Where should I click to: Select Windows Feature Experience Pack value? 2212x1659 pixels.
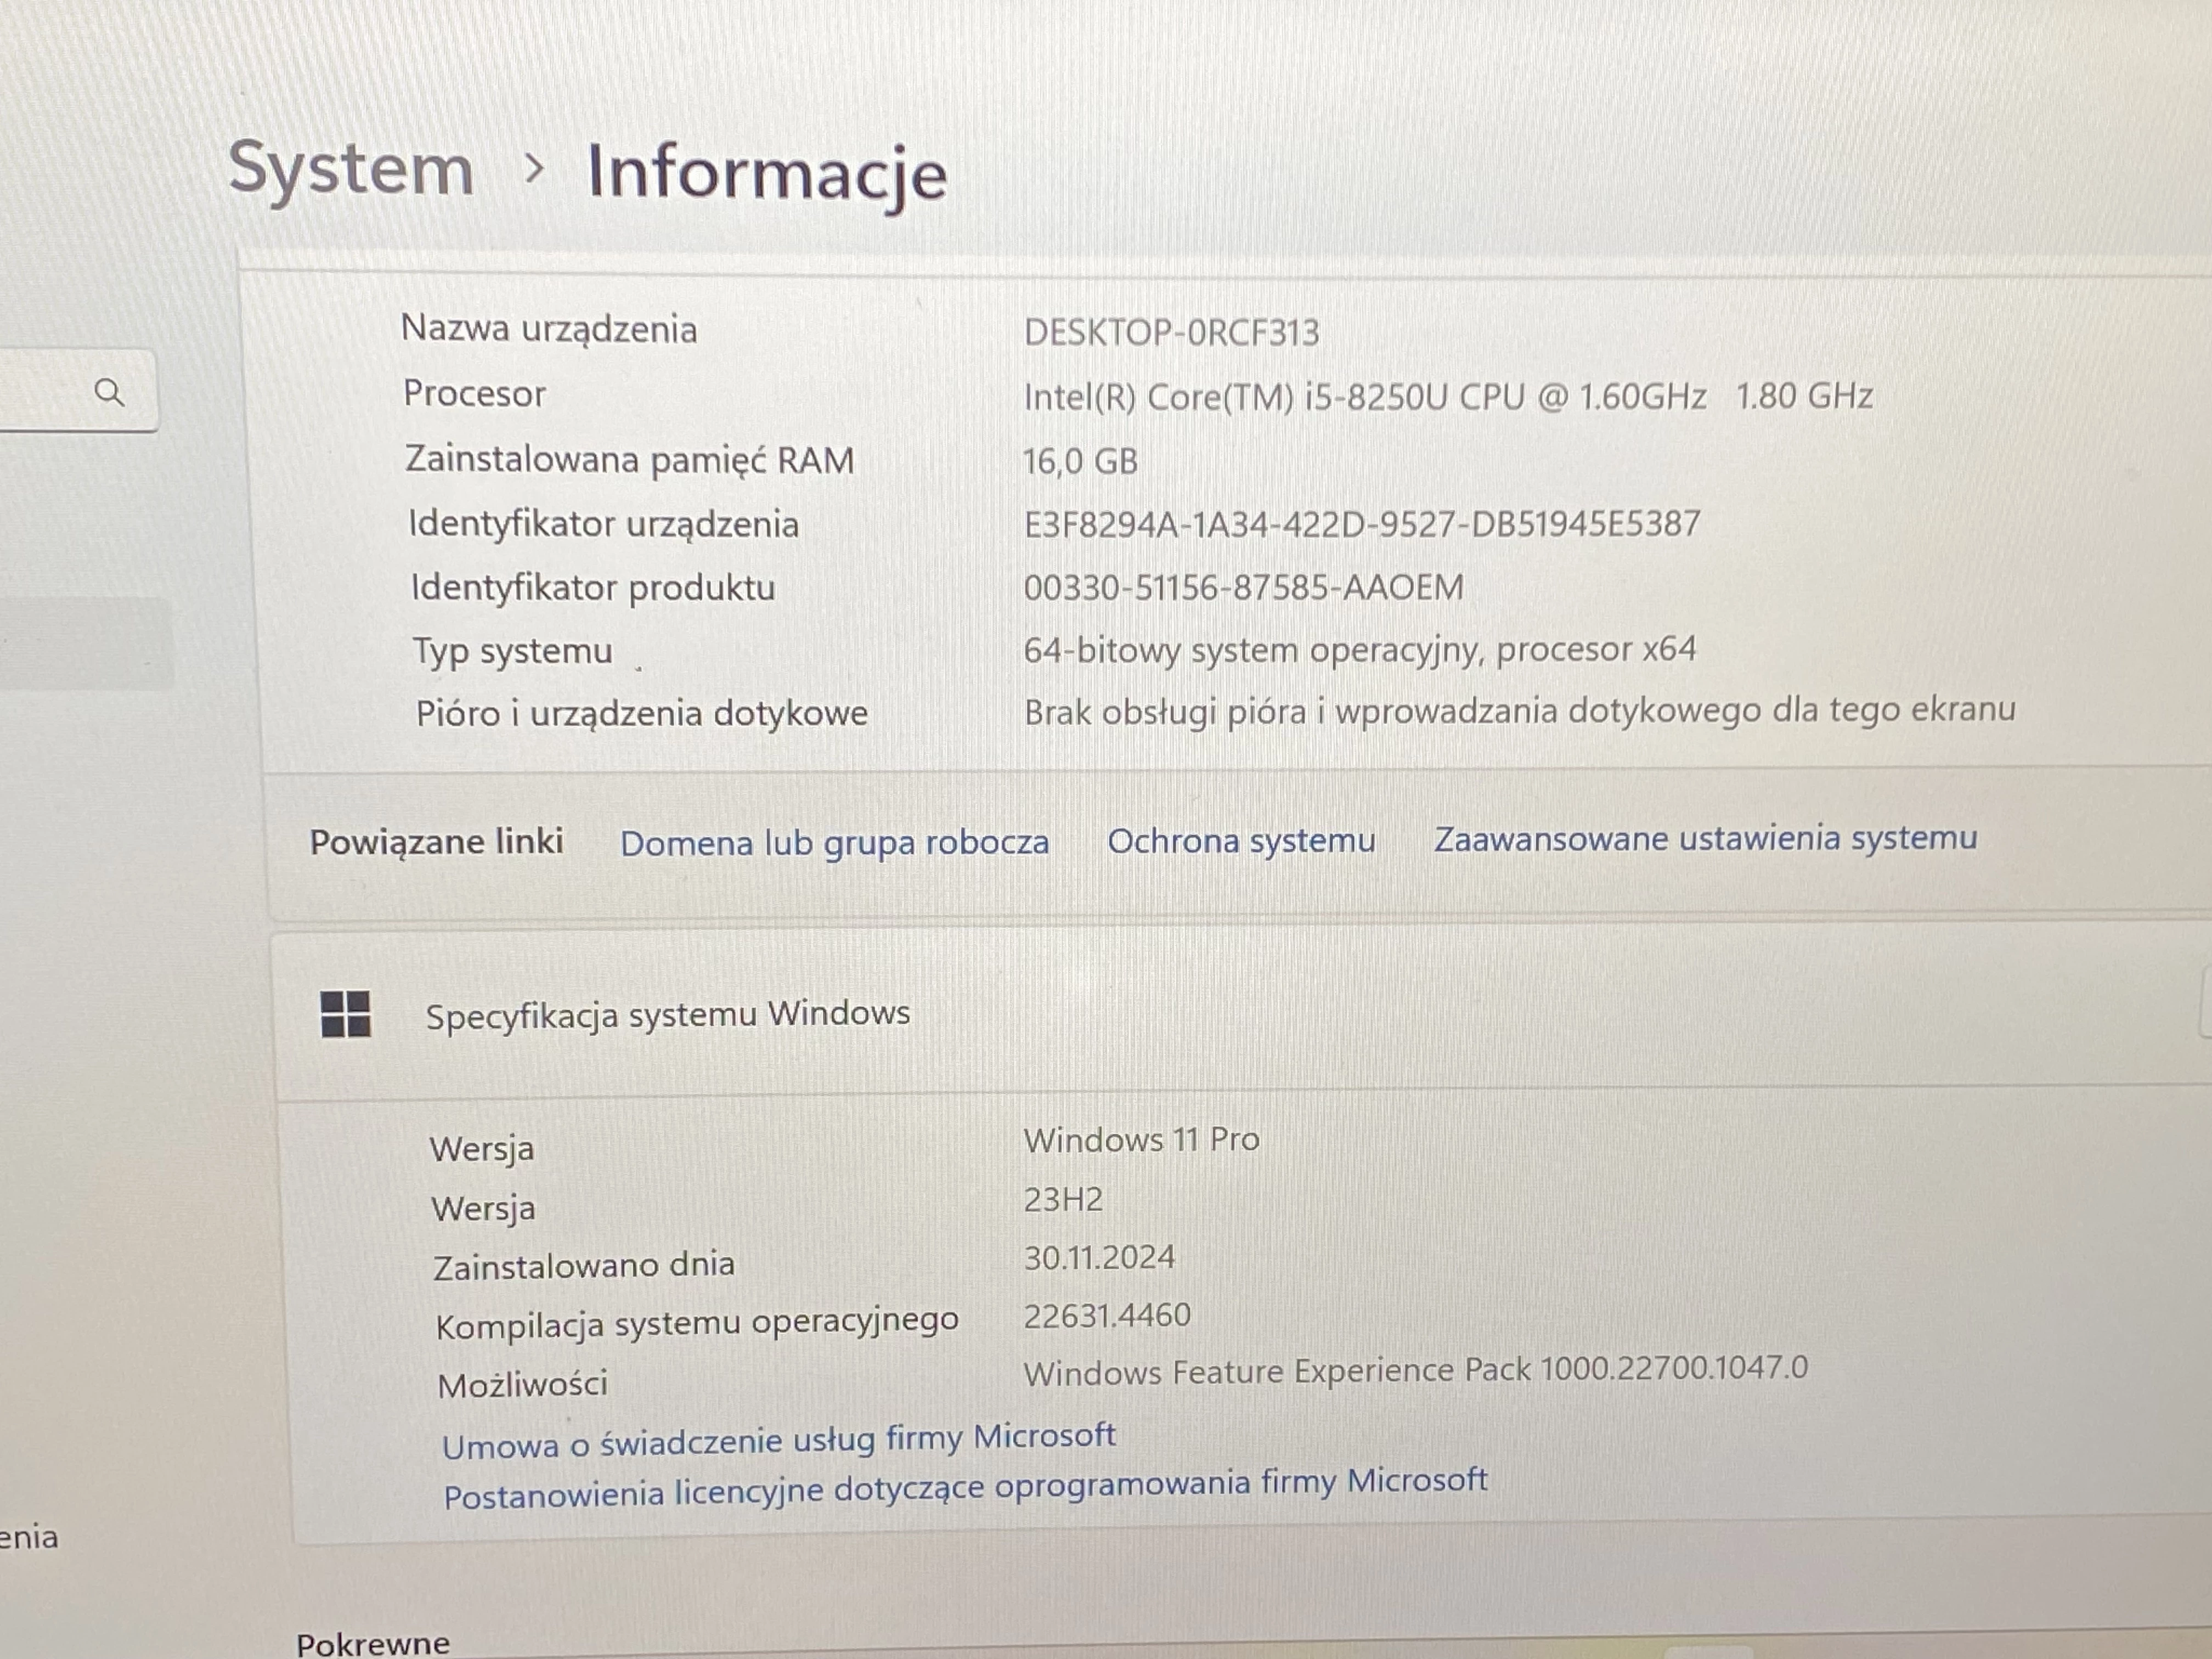point(1415,1370)
